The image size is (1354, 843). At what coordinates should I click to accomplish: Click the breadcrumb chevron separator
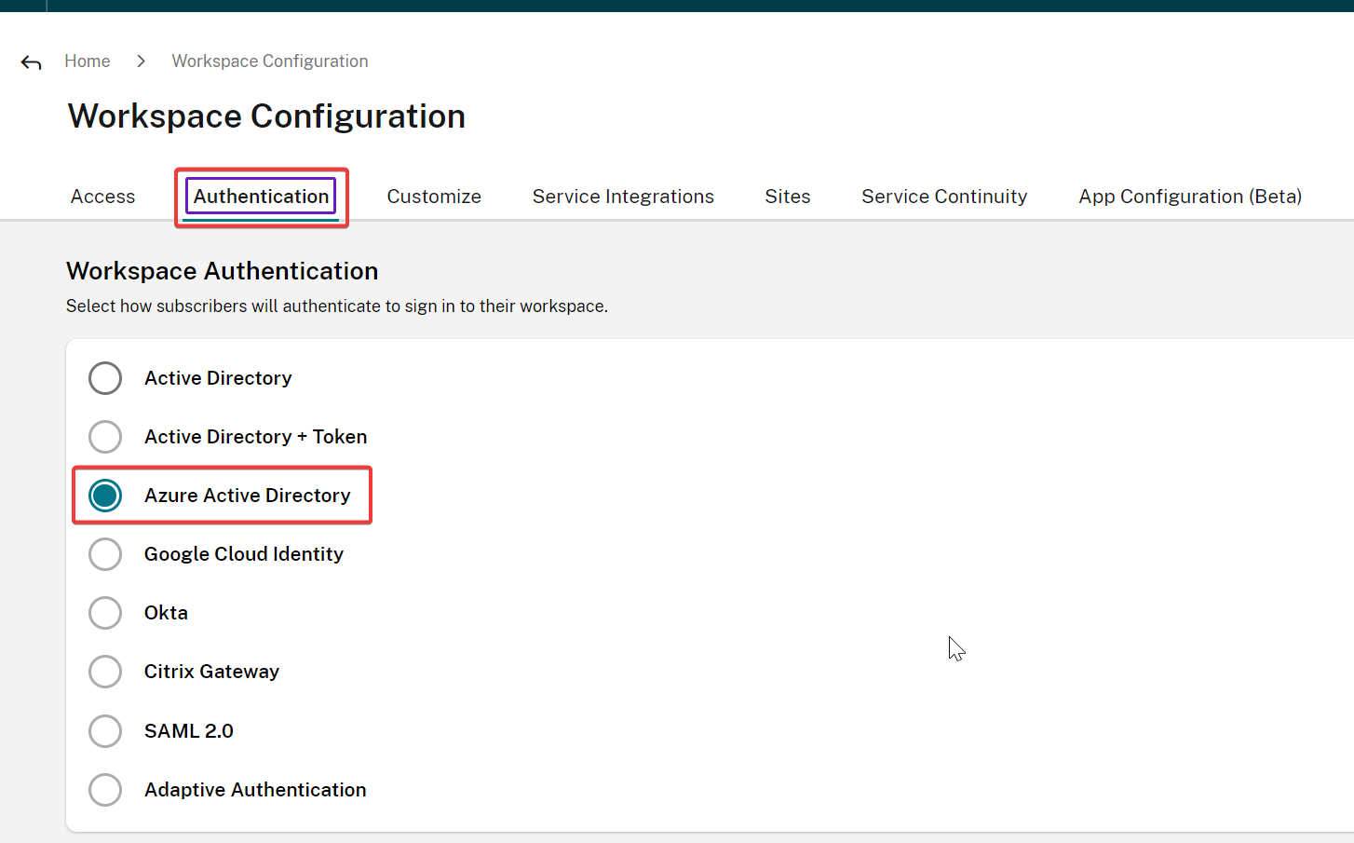point(141,61)
